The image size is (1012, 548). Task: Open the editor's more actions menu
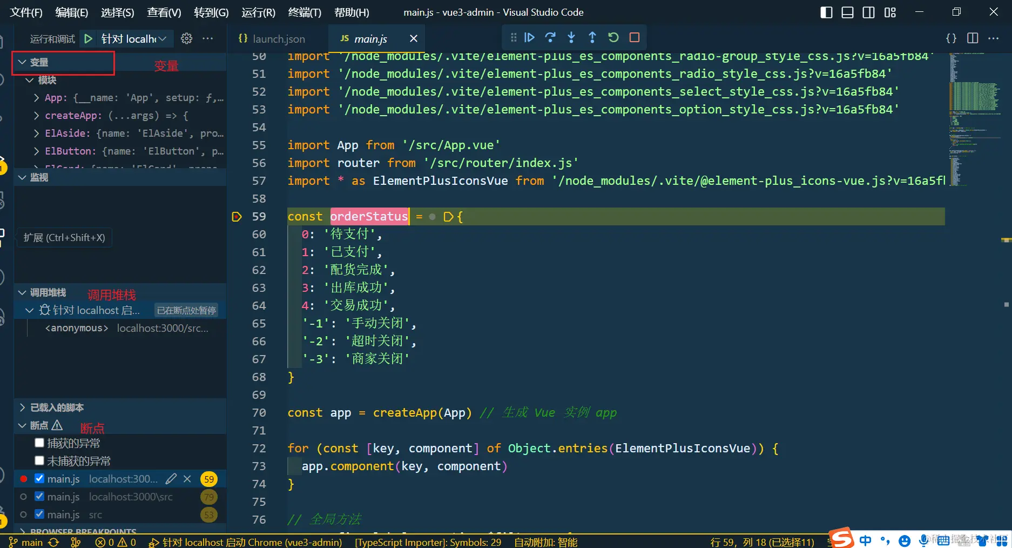click(994, 38)
